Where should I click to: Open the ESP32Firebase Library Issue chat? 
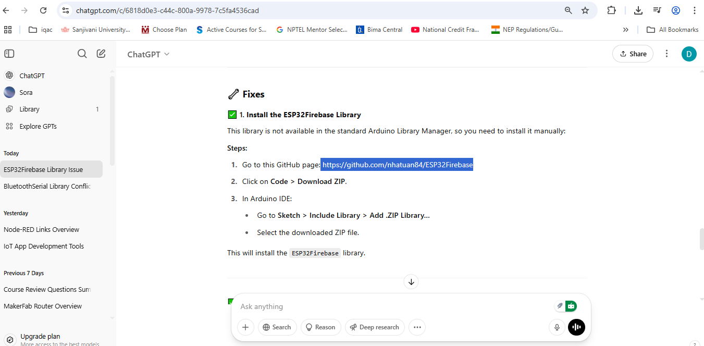point(52,169)
